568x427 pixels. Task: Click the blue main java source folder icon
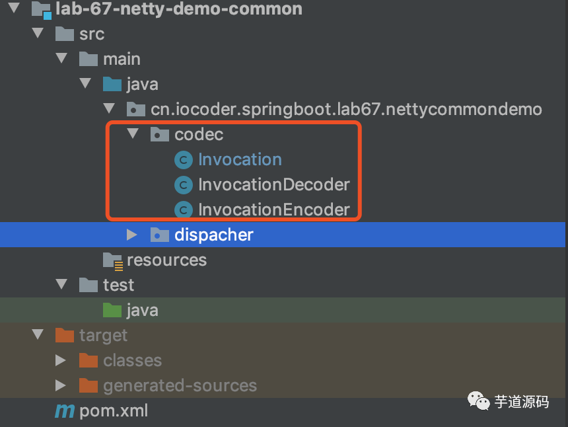pyautogui.click(x=112, y=84)
